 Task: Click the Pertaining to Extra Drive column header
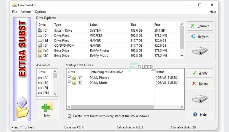121,72
